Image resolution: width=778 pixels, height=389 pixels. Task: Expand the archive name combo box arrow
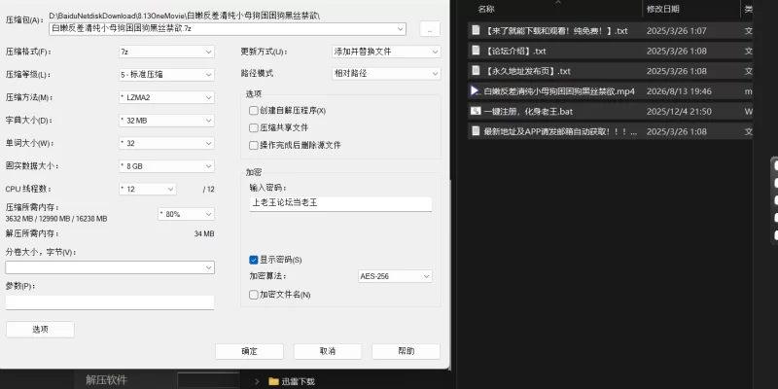click(x=400, y=29)
